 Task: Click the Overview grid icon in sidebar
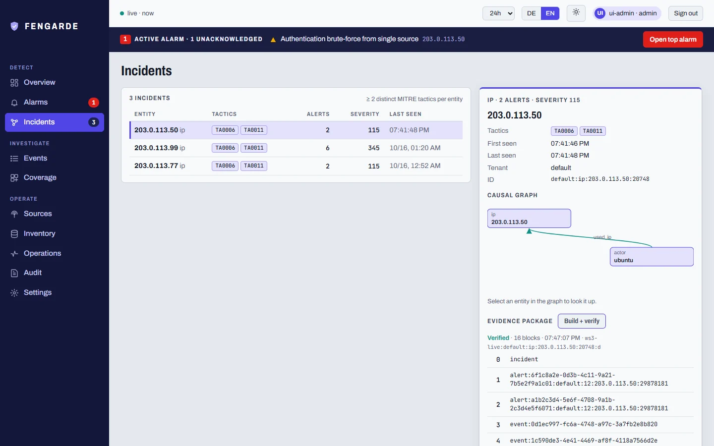click(x=14, y=83)
